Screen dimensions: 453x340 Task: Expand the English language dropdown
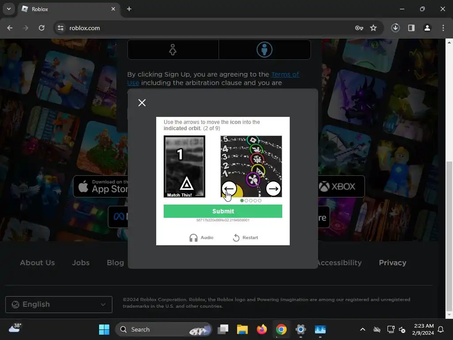pyautogui.click(x=59, y=305)
